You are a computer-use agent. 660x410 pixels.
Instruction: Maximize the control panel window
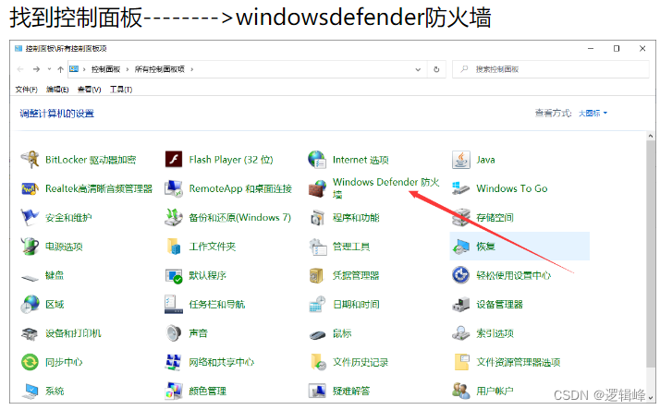617,48
